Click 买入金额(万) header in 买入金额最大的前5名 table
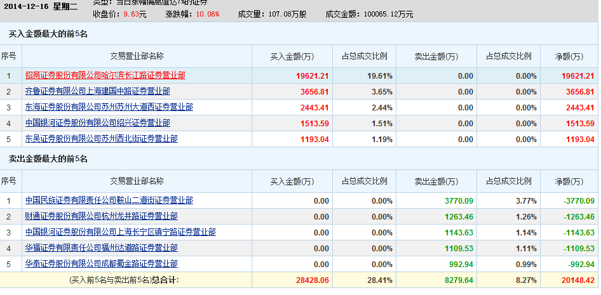Viewport: 601px width, 295px height. coord(292,56)
